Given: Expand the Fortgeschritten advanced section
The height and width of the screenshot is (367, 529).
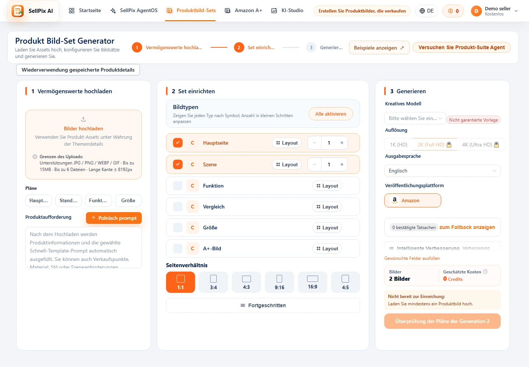Looking at the screenshot, I should 263,305.
